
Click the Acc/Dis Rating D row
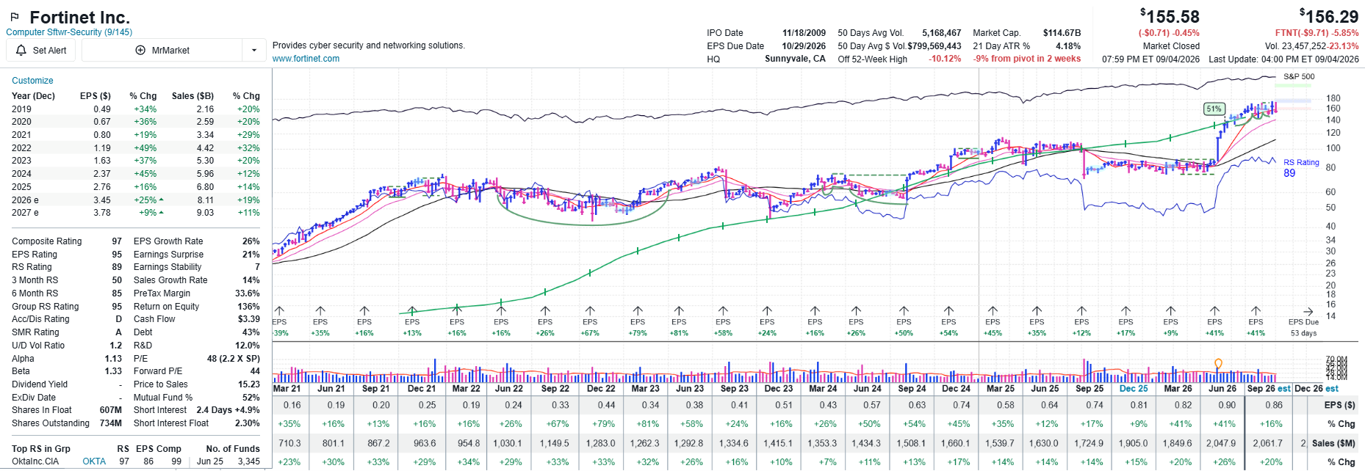coord(67,319)
